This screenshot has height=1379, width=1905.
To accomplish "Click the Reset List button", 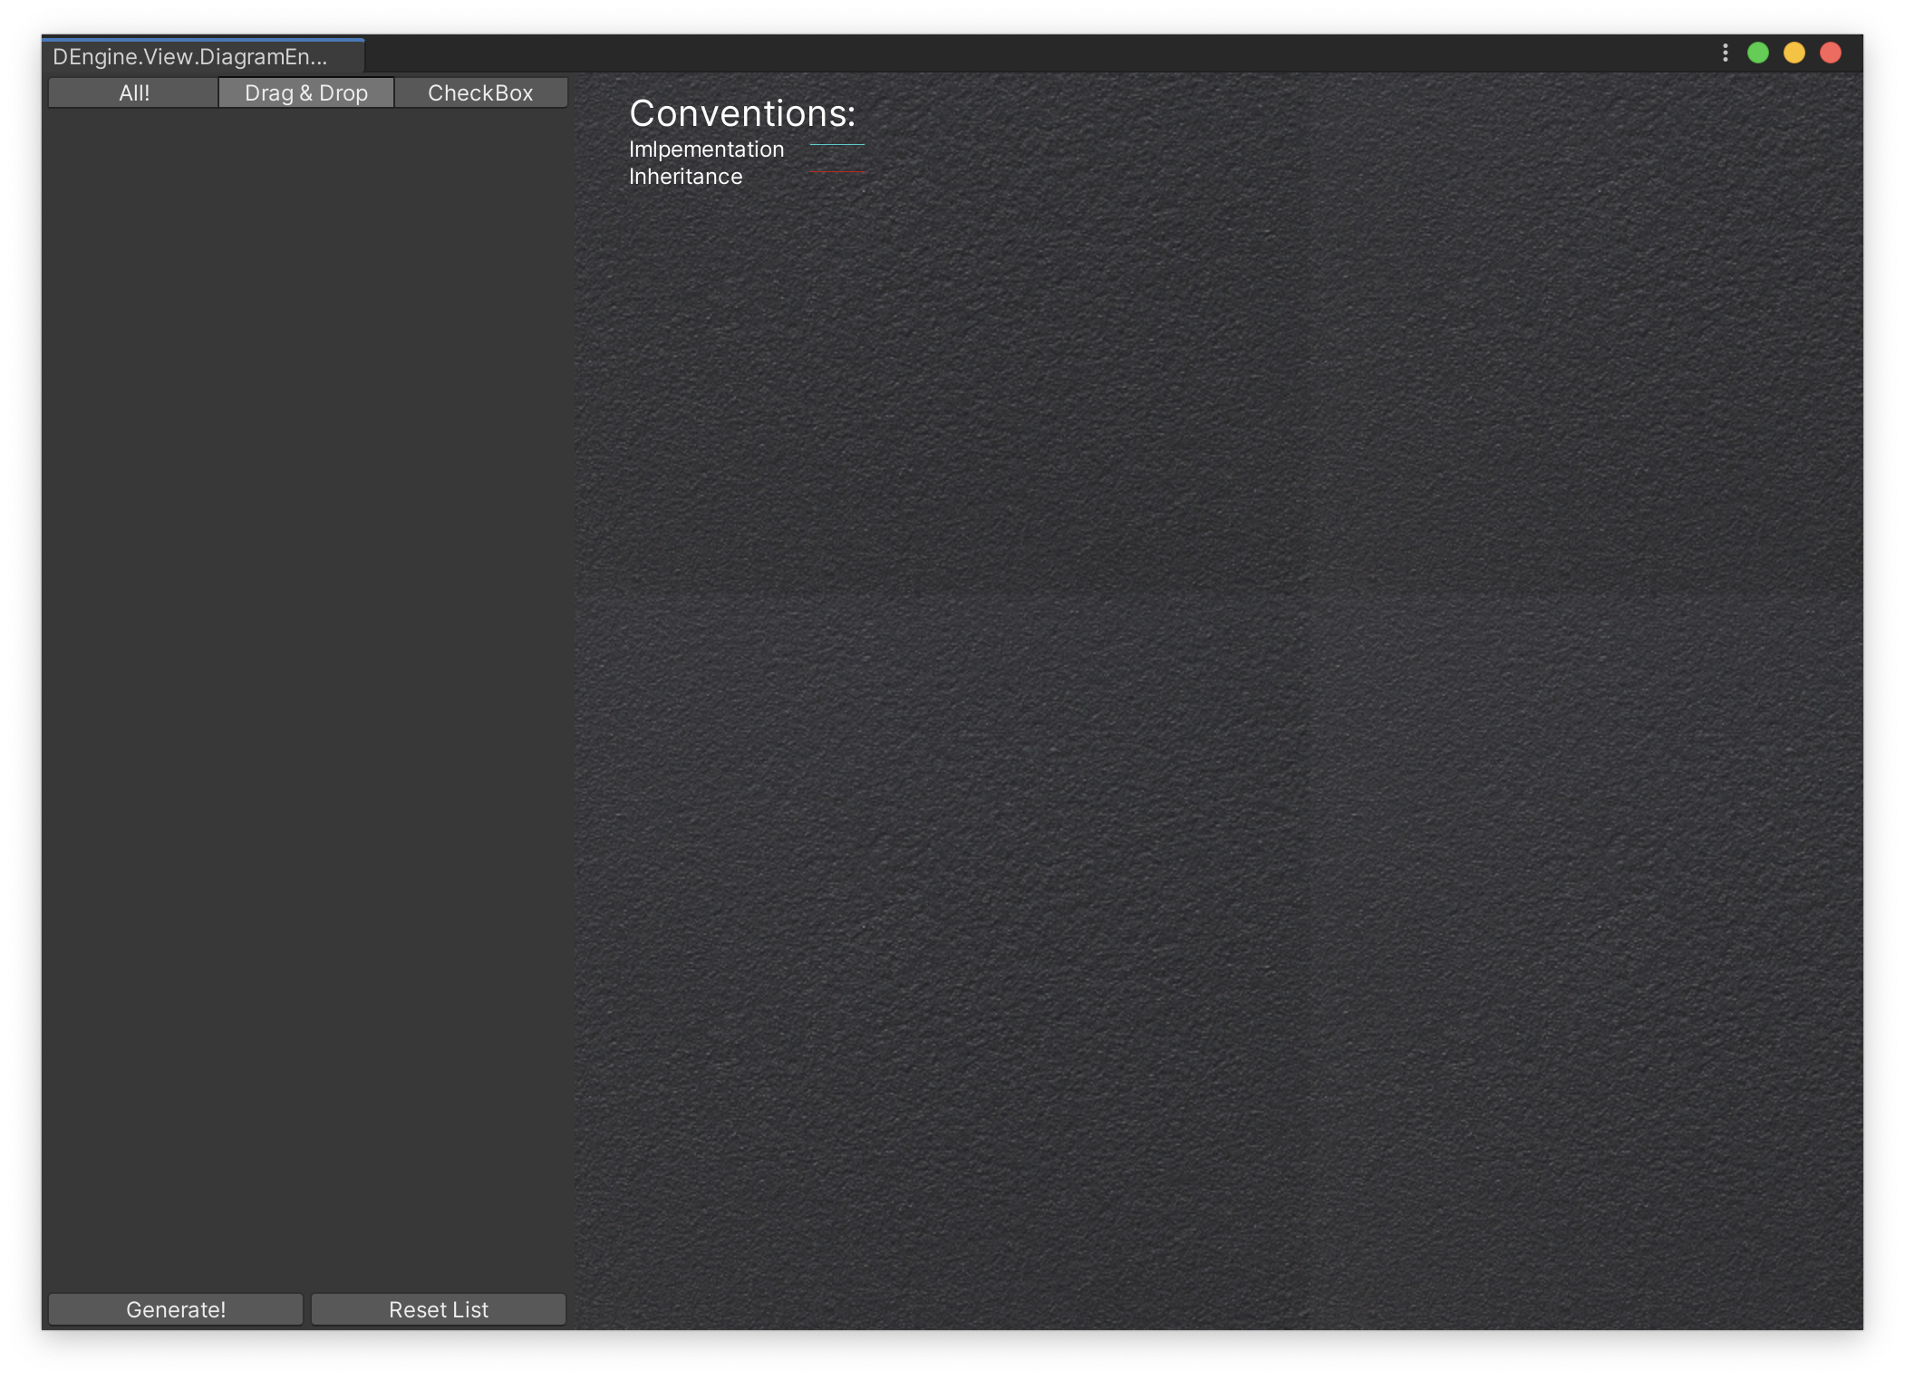I will [439, 1309].
